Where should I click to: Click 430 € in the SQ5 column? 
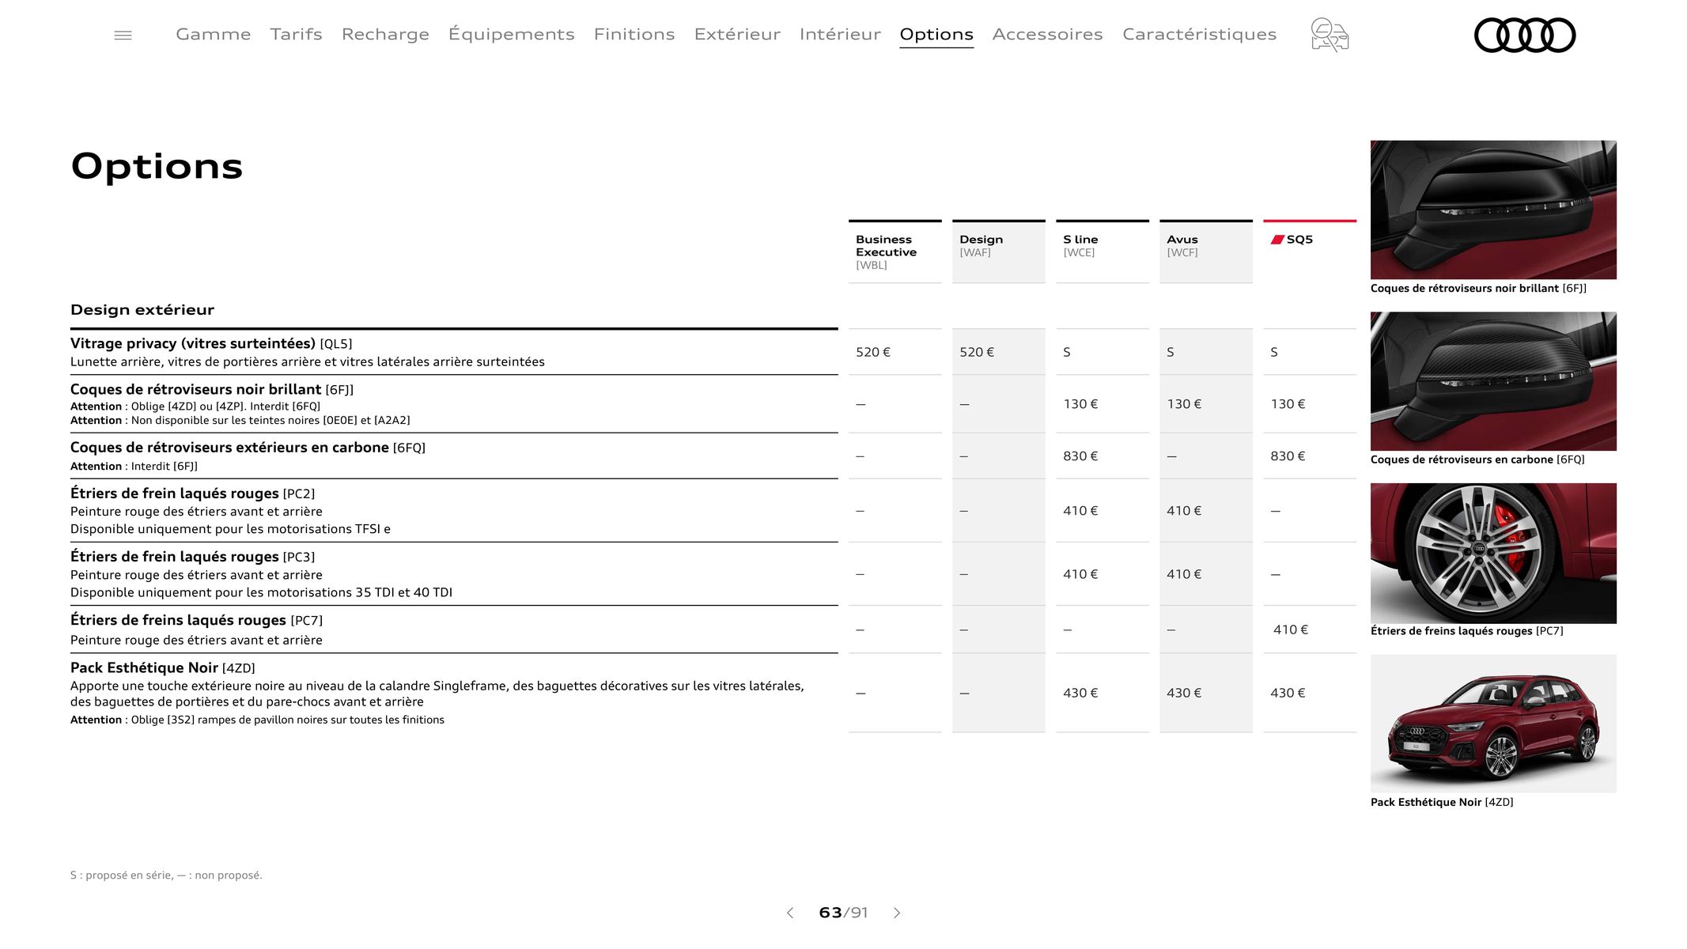pos(1288,693)
